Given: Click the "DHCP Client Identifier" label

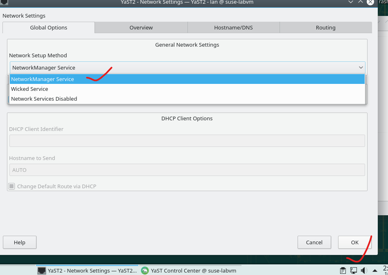Looking at the screenshot, I should (36, 129).
